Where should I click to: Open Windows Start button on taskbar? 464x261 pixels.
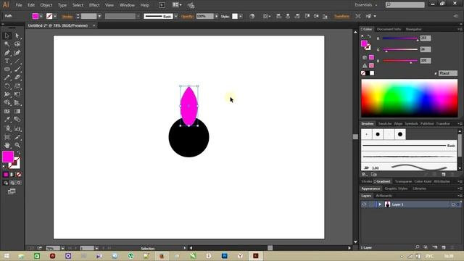[7, 256]
